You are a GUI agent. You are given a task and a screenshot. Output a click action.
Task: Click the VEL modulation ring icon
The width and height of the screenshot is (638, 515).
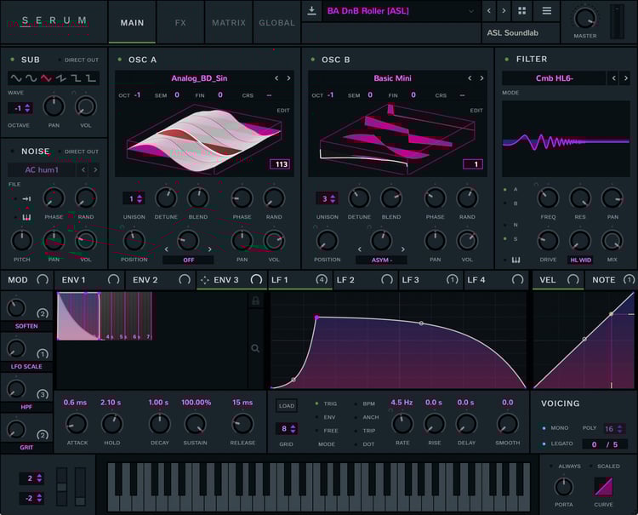[572, 279]
